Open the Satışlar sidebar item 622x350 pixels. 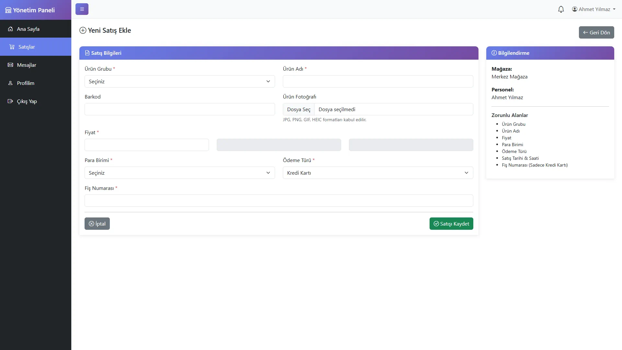[x=36, y=47]
